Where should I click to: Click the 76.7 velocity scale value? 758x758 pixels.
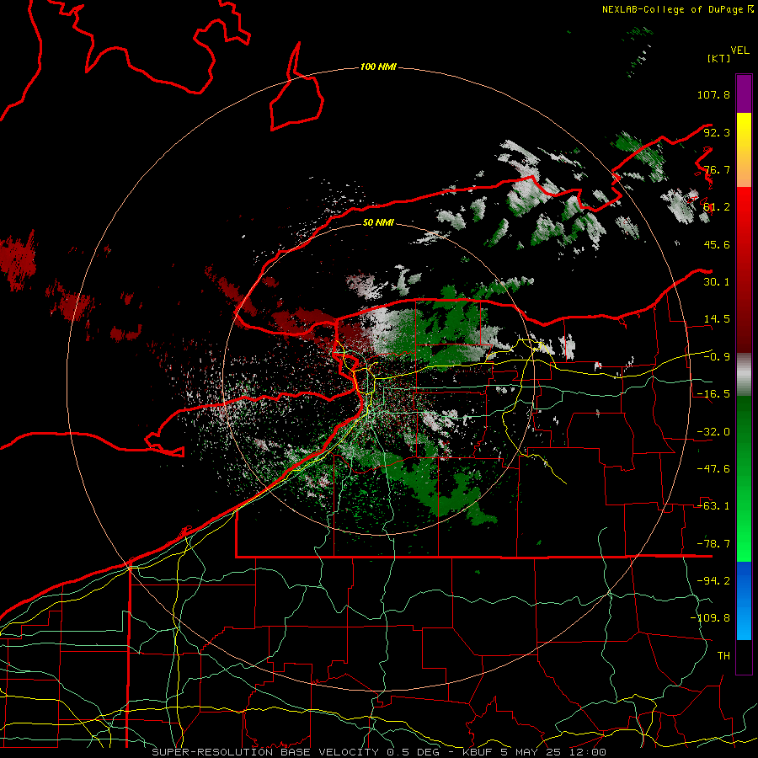click(717, 169)
